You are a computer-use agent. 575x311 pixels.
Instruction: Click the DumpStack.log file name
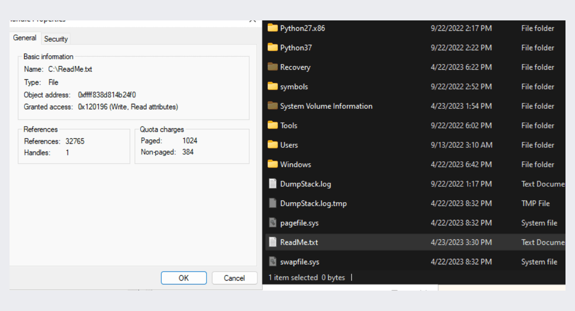(x=306, y=184)
